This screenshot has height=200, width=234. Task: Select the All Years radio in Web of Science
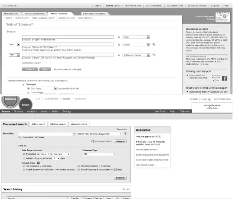point(28,88)
